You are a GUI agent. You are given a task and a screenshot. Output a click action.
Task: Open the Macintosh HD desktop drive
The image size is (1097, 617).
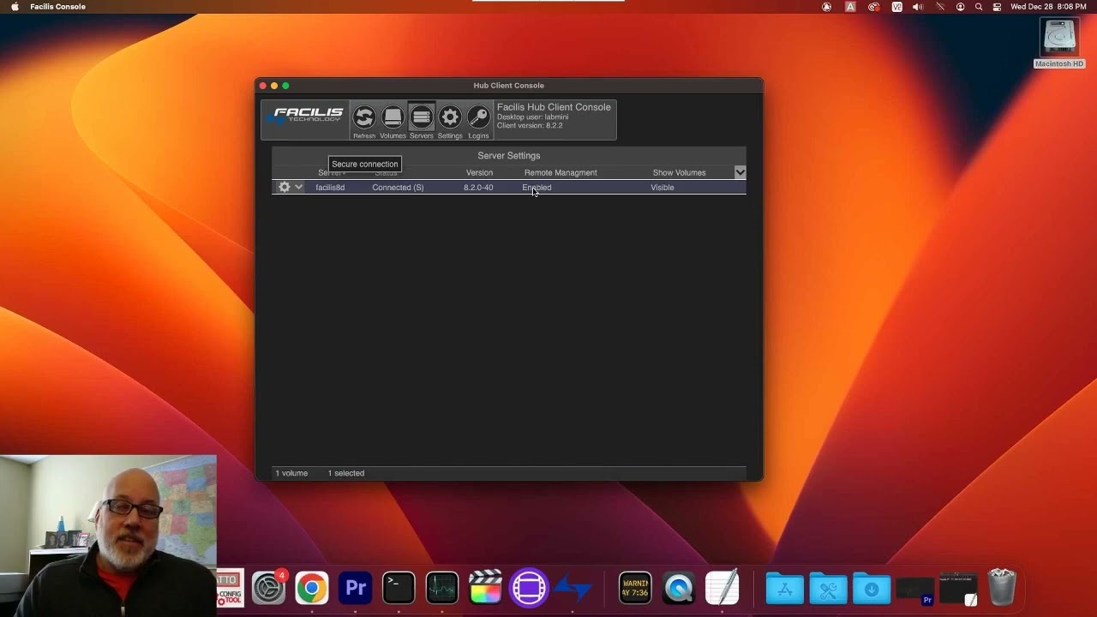click(x=1059, y=43)
